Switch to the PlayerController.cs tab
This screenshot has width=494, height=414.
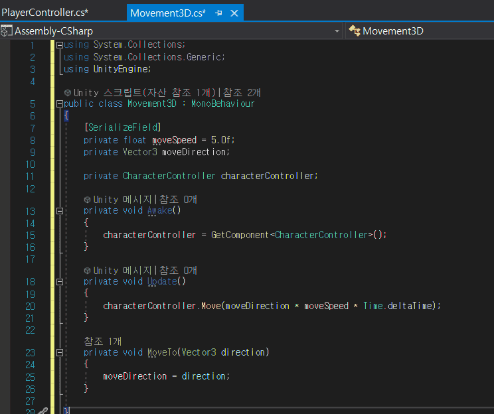(44, 13)
